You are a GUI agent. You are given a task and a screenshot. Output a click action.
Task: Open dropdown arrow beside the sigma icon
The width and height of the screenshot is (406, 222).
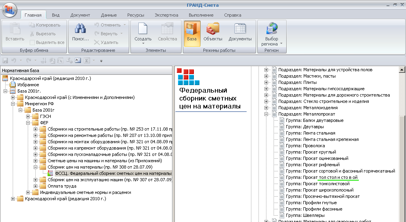(x=94, y=61)
